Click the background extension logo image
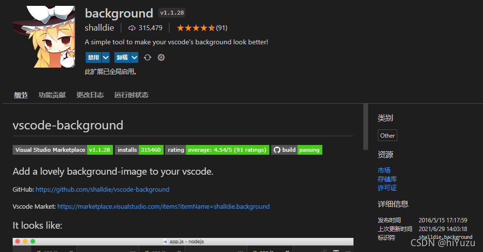Viewport: 483px width, 252px height. click(x=44, y=36)
